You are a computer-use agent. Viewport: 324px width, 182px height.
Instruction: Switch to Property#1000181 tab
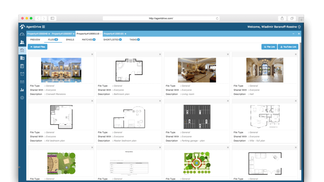114,34
